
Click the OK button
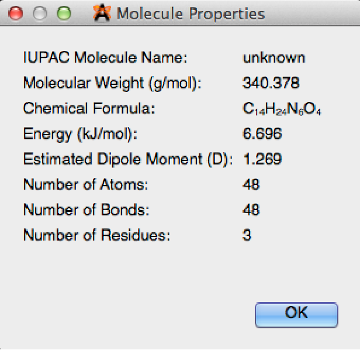[296, 314]
